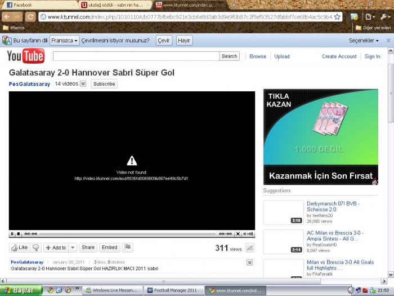Flag the video with the flag icon
This screenshot has height=296, width=394.
(x=128, y=247)
